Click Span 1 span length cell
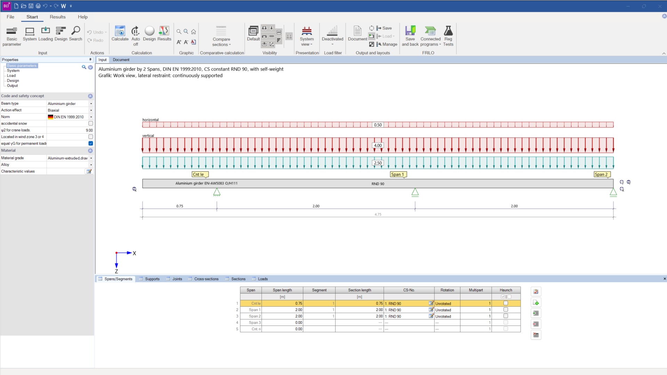Image resolution: width=667 pixels, height=375 pixels. 282,310
